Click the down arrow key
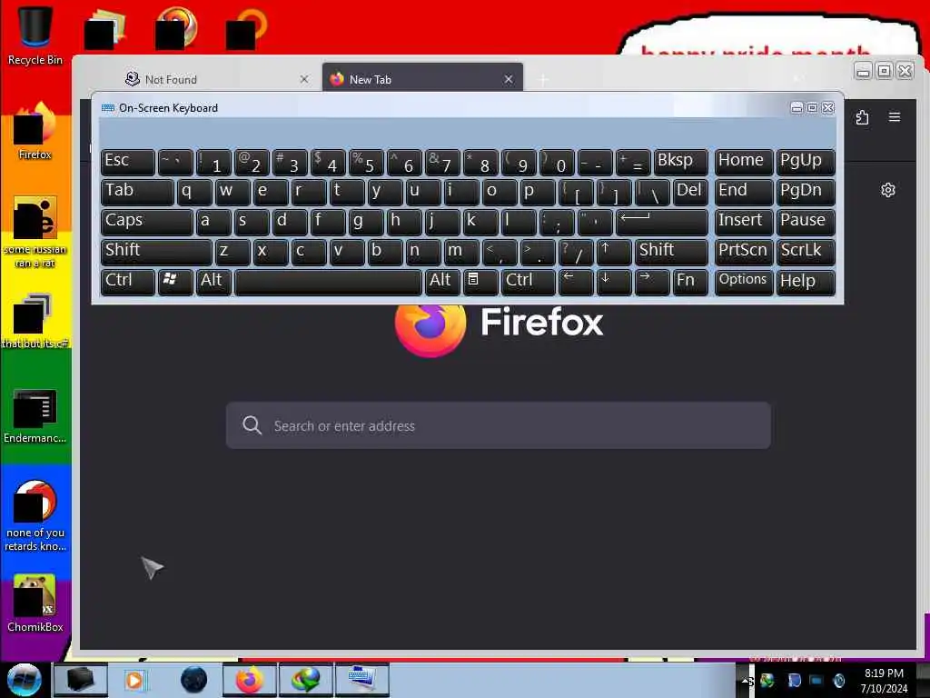Viewport: 930px width, 698px height. point(613,282)
